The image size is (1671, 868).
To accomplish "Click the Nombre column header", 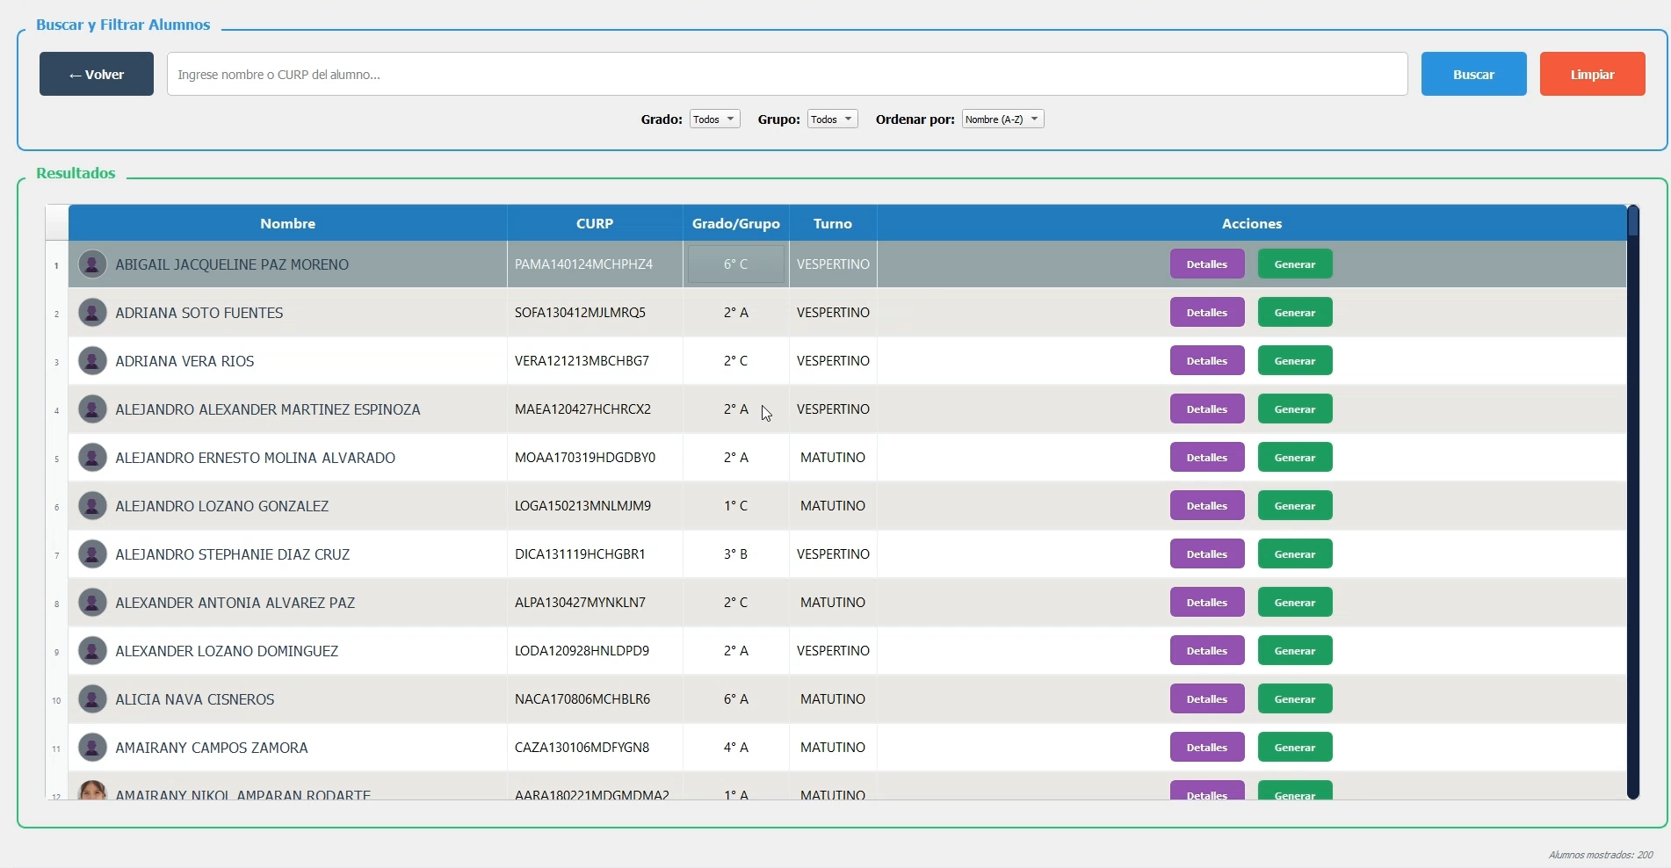I will (287, 223).
